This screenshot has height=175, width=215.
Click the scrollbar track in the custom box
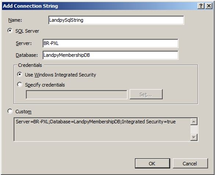(194, 129)
